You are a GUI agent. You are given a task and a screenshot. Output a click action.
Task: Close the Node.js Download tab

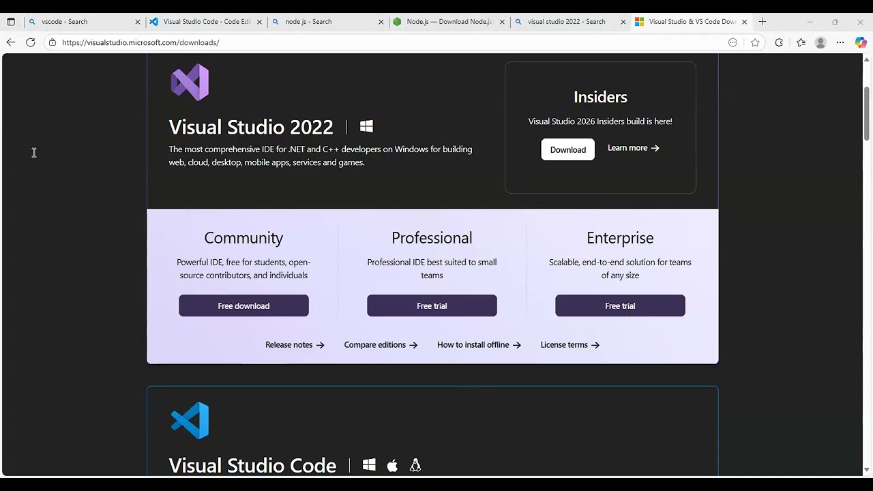click(503, 22)
